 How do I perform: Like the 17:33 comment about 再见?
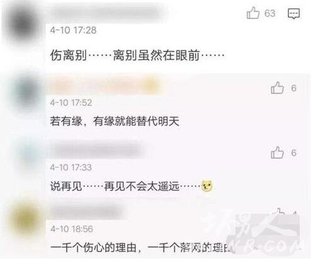pyautogui.click(x=277, y=152)
